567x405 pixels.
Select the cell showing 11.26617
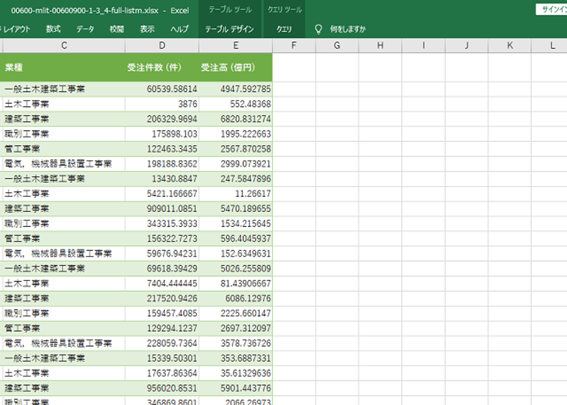tap(236, 194)
